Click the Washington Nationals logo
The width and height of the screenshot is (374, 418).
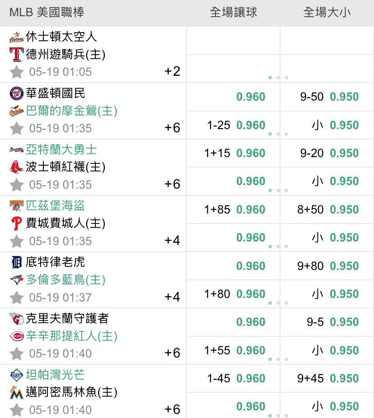pyautogui.click(x=17, y=93)
